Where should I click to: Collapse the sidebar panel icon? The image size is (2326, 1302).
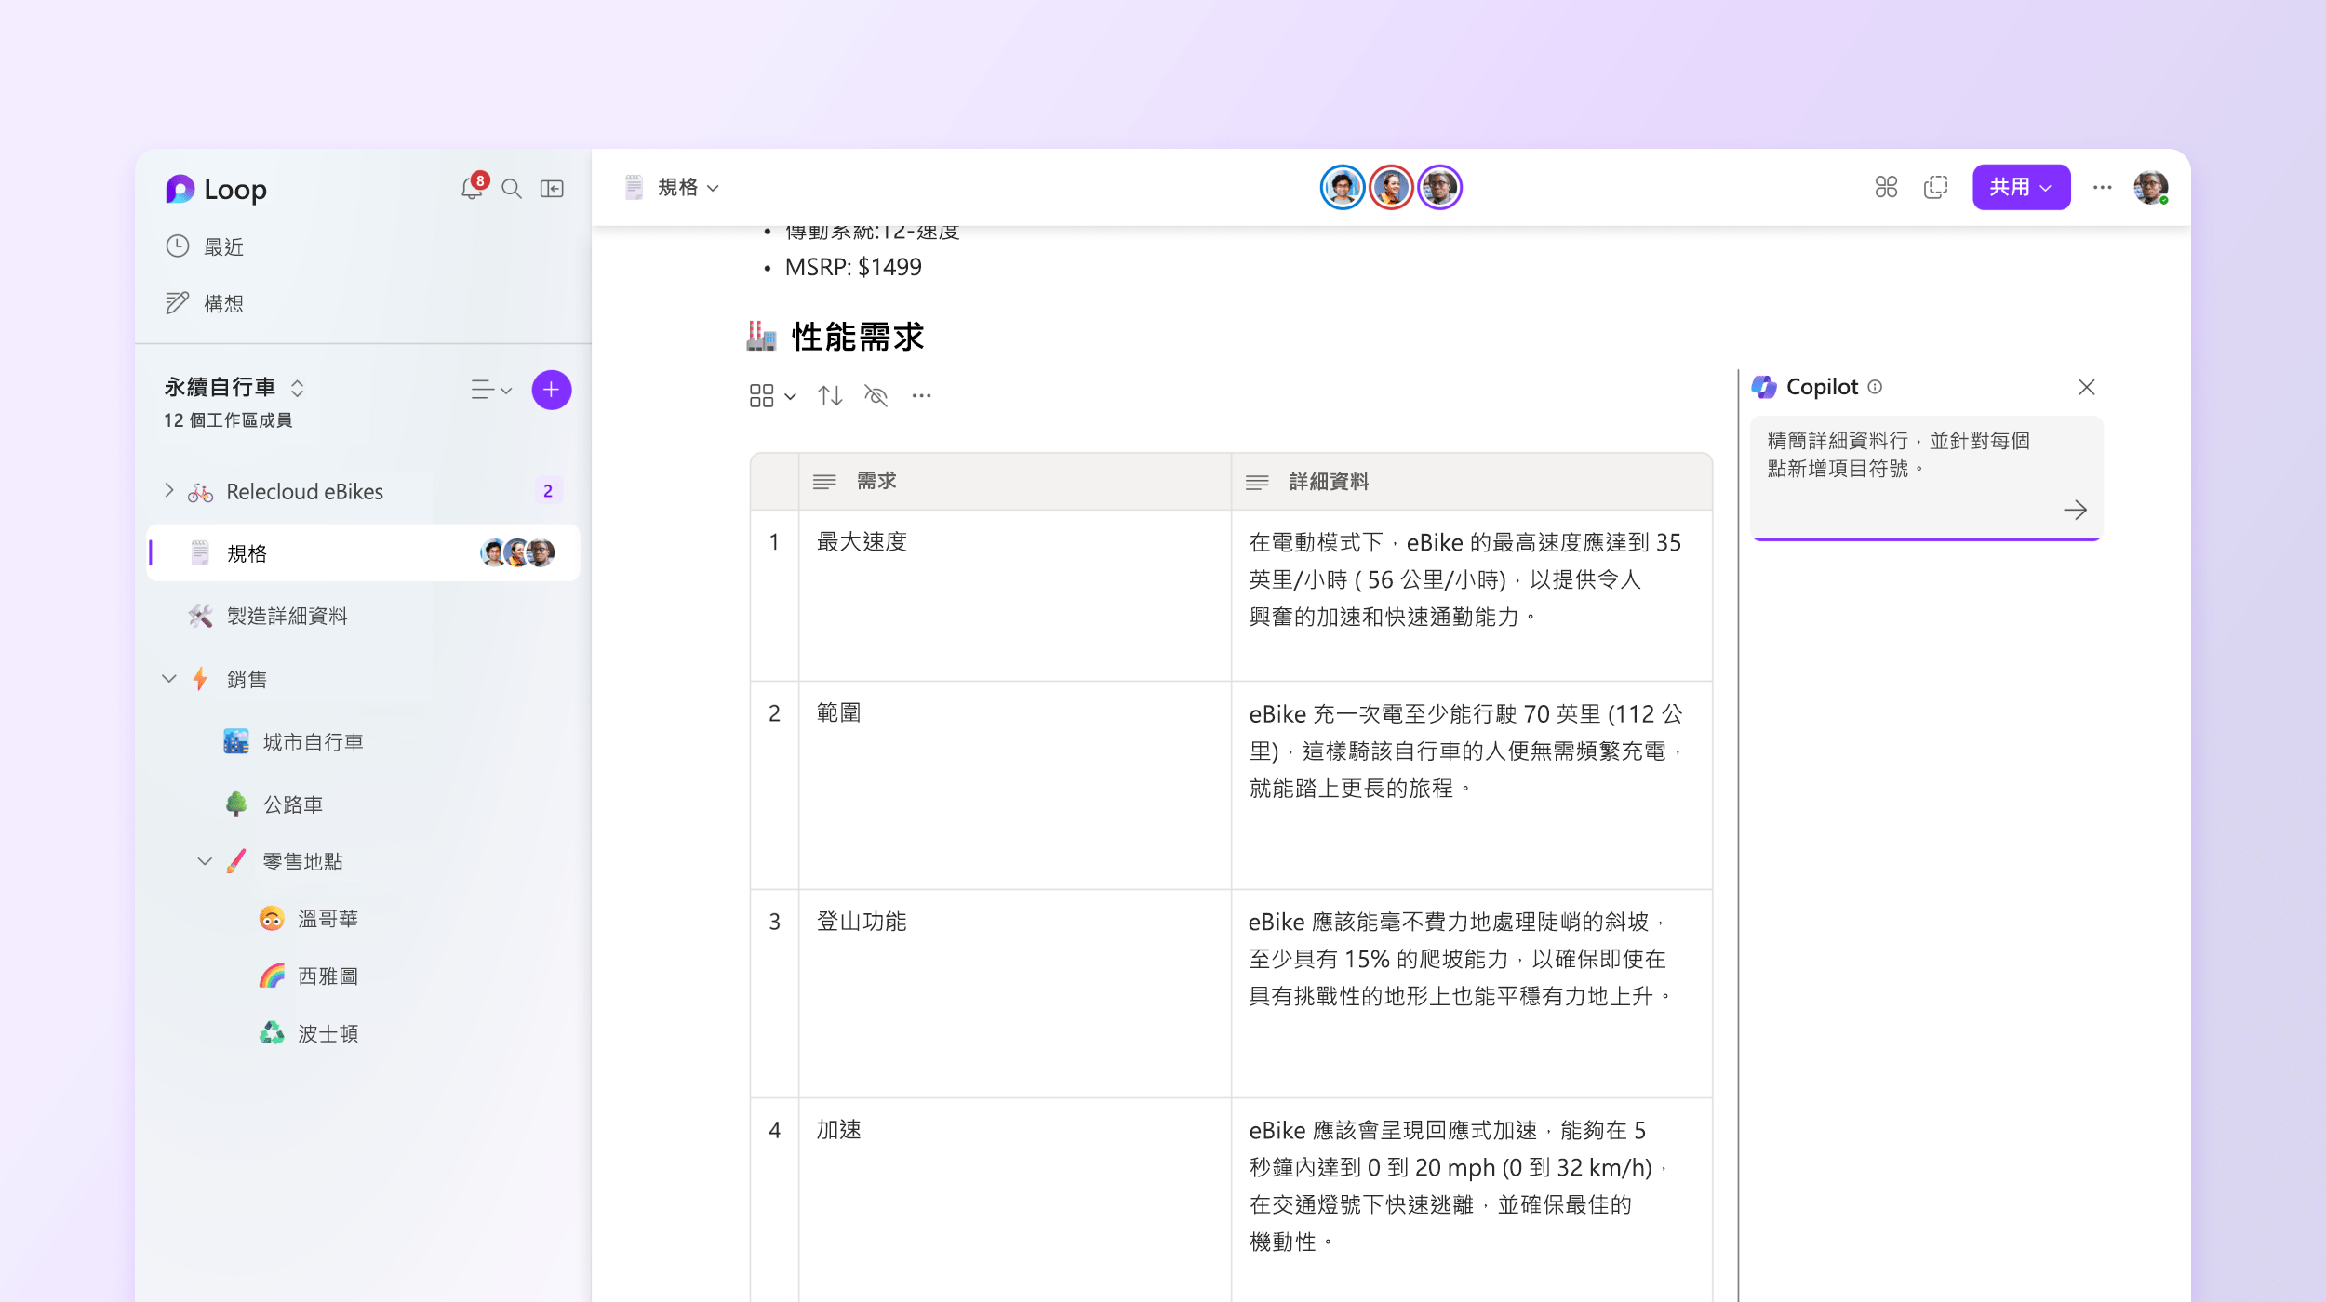(x=553, y=189)
